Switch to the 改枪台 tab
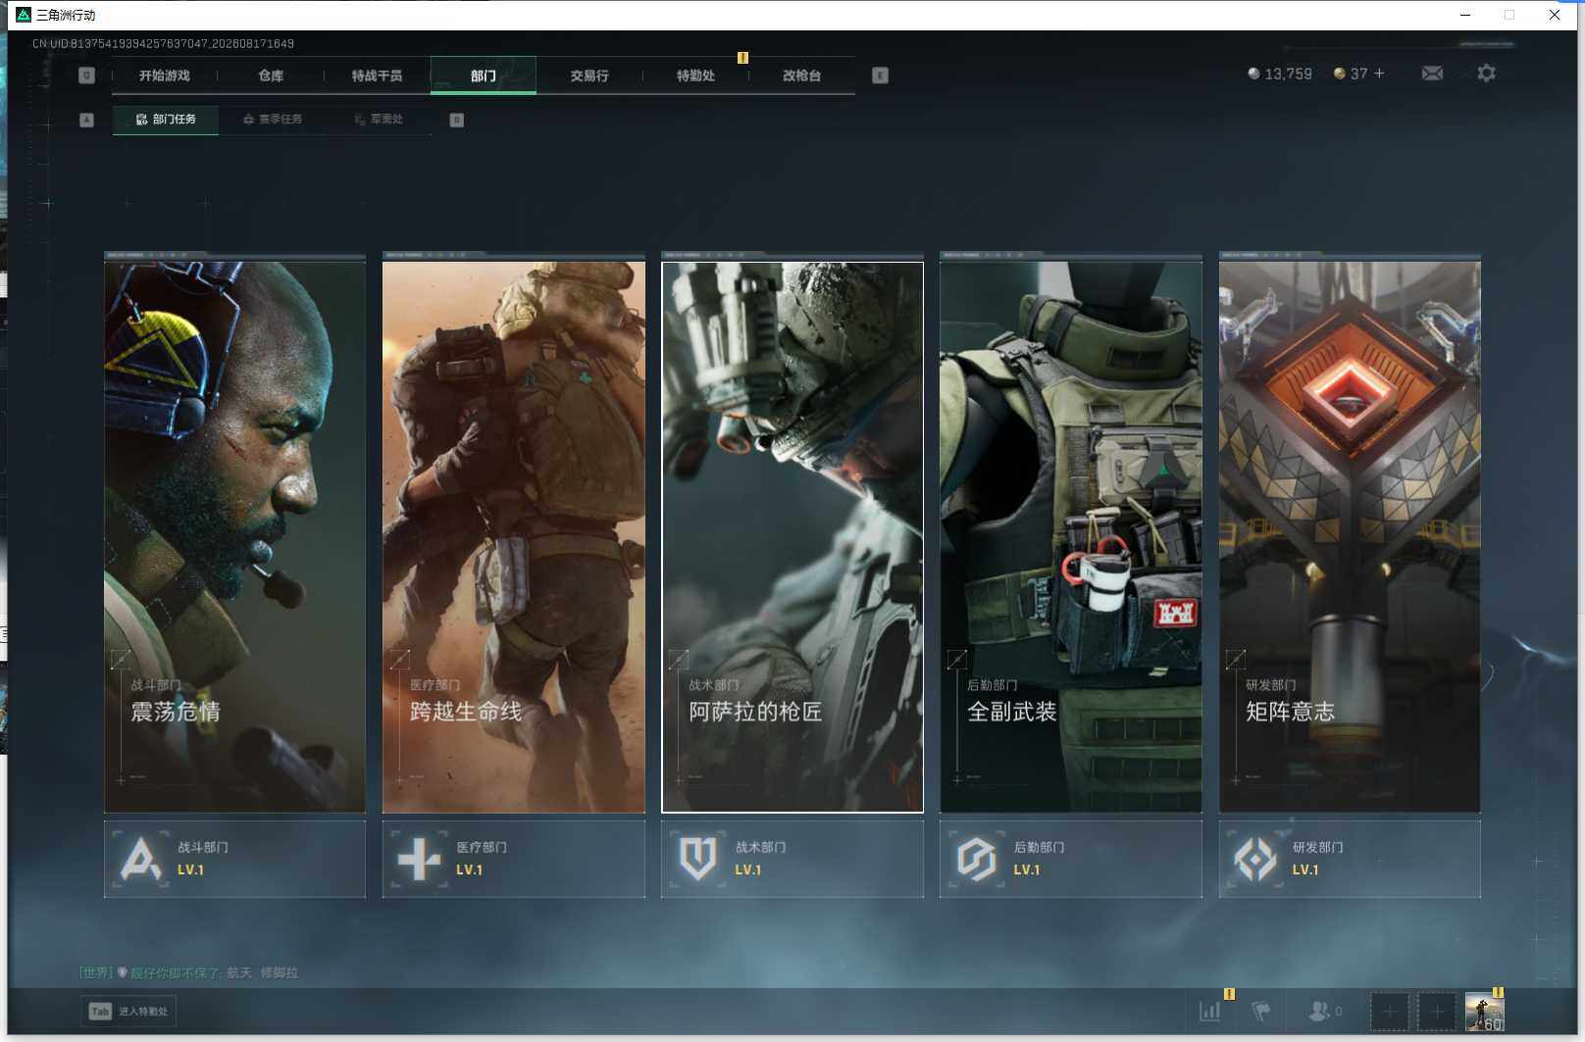The image size is (1585, 1042). point(801,75)
